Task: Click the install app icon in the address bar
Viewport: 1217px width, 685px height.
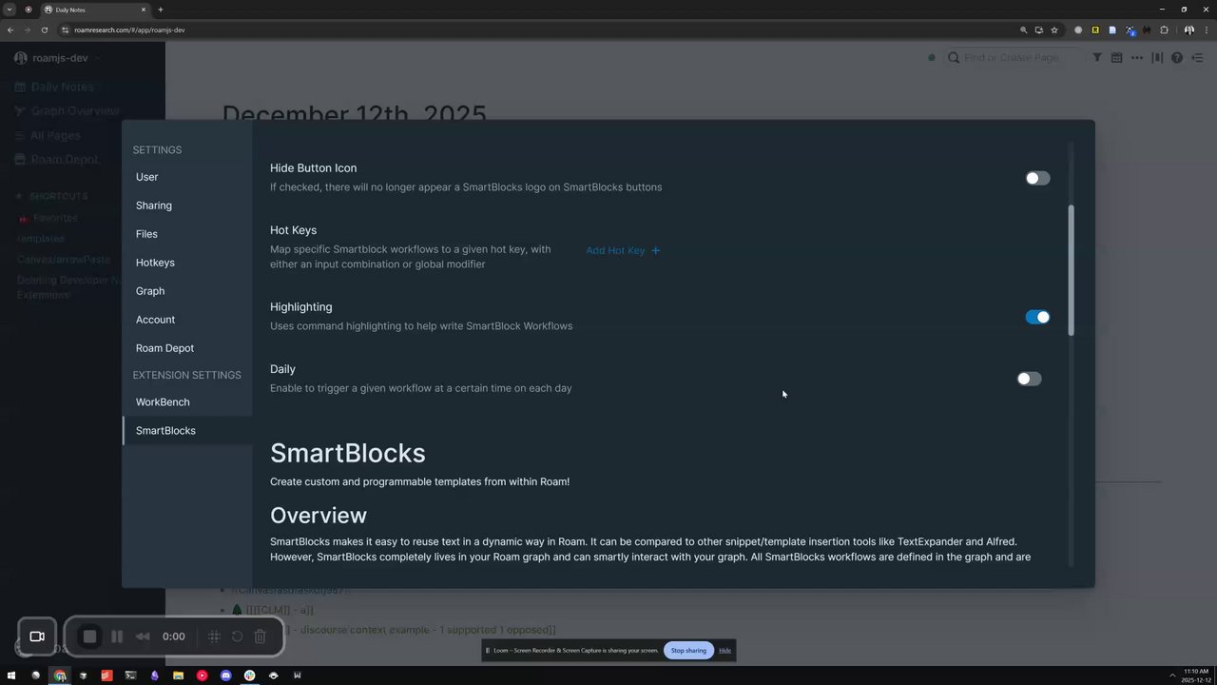Action: 1039,29
